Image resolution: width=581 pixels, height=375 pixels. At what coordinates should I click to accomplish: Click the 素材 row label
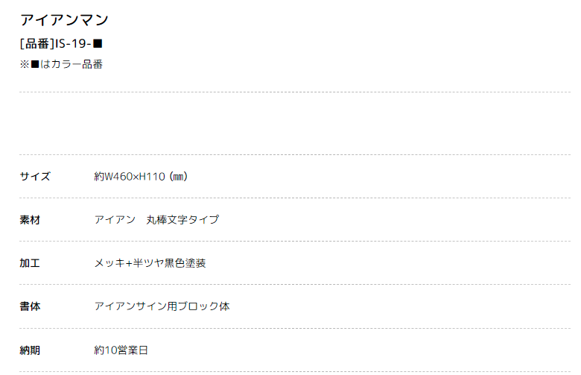pyautogui.click(x=30, y=220)
